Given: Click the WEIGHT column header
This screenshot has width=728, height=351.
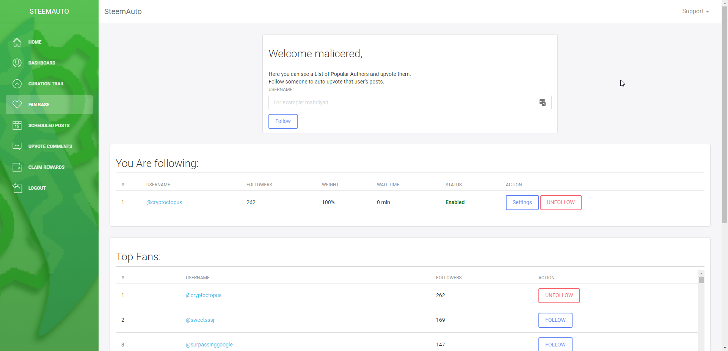Looking at the screenshot, I should [330, 185].
